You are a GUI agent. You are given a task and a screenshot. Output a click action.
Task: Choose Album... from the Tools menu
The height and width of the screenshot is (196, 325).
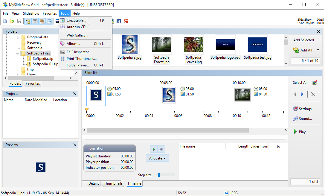(x=86, y=44)
